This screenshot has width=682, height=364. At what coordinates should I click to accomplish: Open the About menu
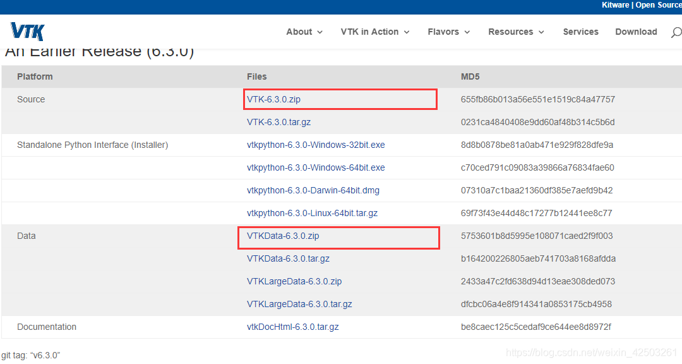[x=299, y=32]
